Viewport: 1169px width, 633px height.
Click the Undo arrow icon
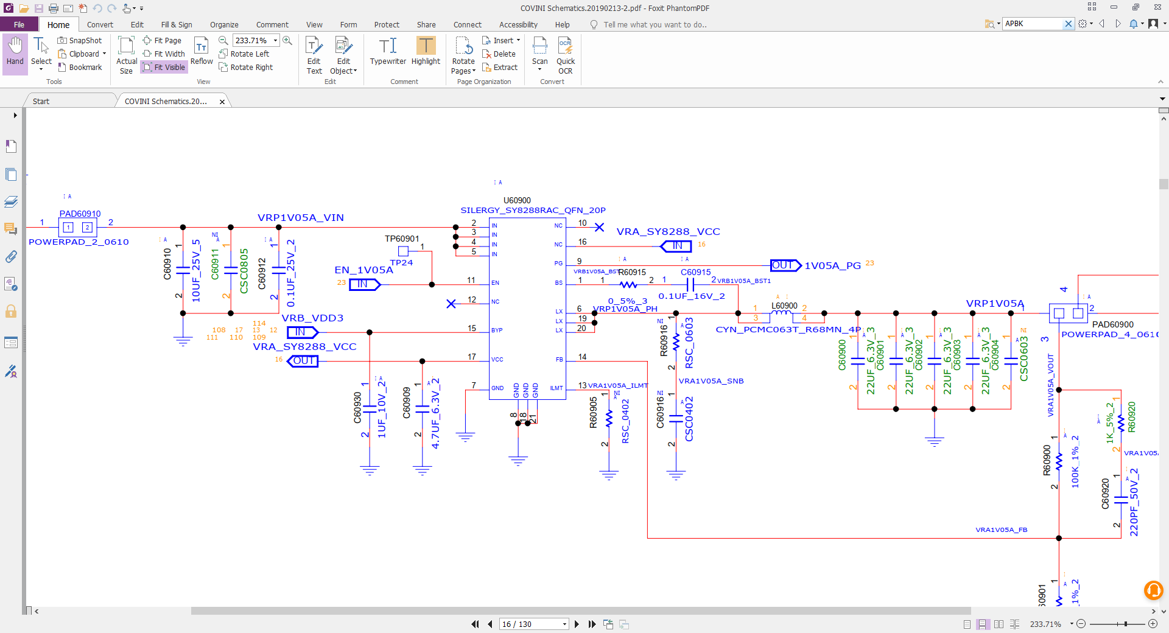(97, 9)
